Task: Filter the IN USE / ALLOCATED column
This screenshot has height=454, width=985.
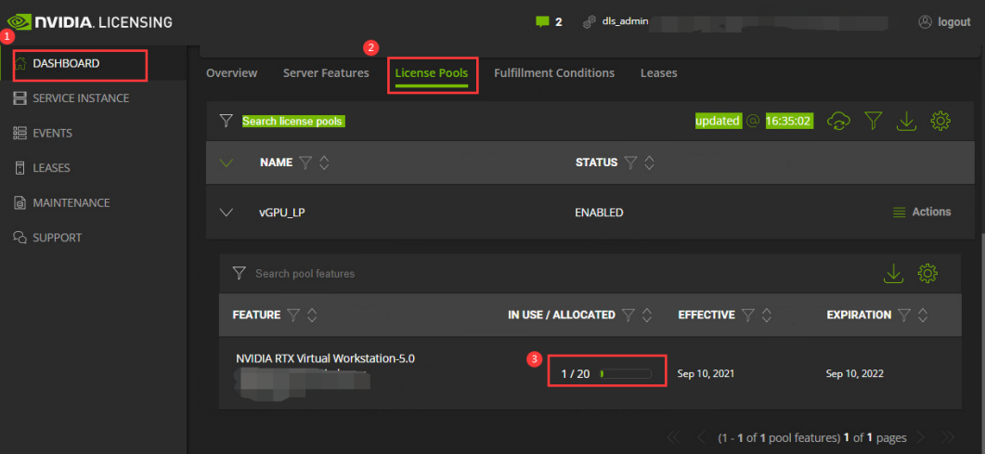Action: click(x=629, y=316)
